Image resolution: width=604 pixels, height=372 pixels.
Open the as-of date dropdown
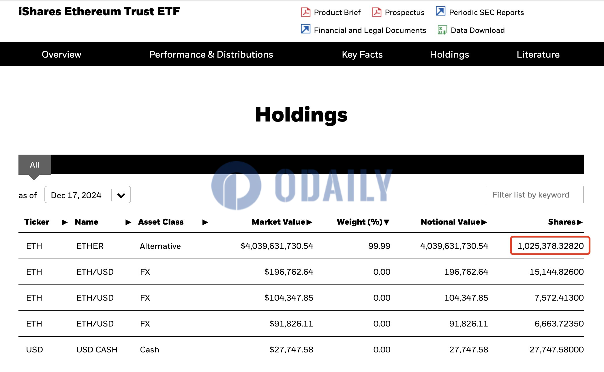(121, 195)
